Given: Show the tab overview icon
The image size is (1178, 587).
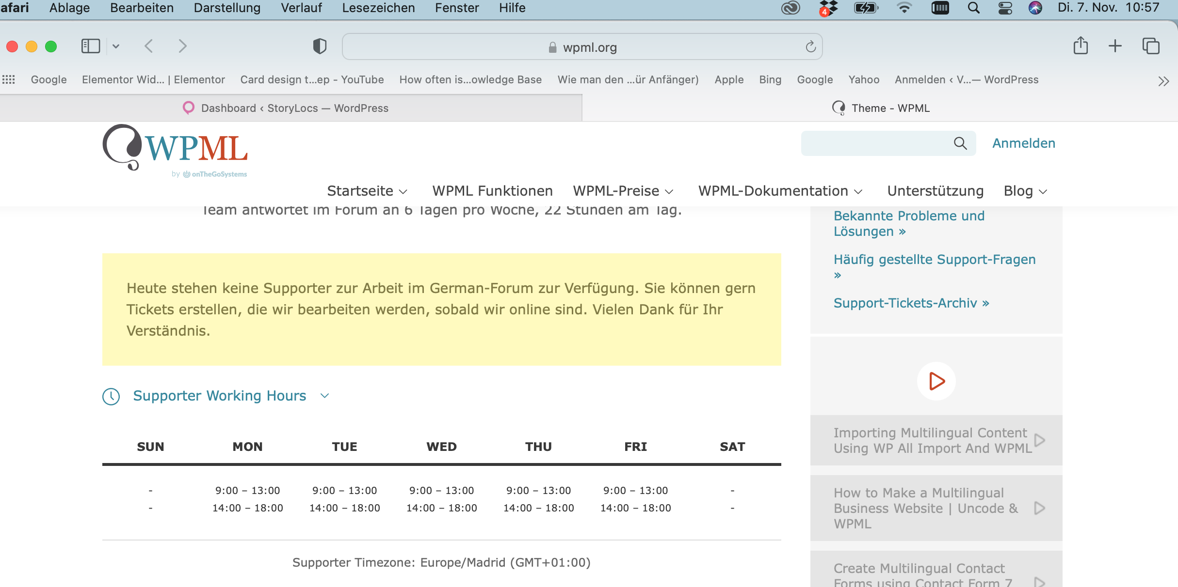Looking at the screenshot, I should pyautogui.click(x=1151, y=46).
